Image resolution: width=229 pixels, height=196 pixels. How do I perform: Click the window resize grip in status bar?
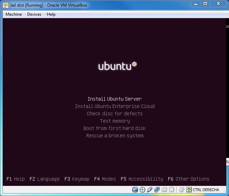tap(224, 191)
